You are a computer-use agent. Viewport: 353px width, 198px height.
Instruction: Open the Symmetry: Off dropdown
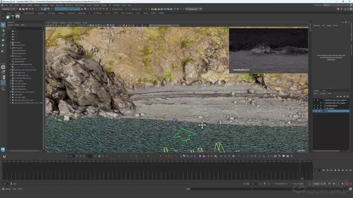[136, 9]
